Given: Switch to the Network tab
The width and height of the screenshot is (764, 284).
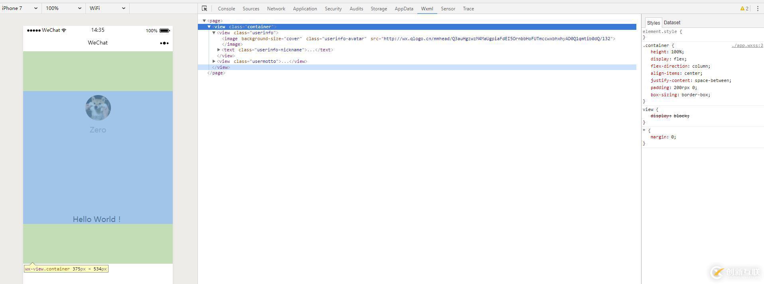Looking at the screenshot, I should (276, 8).
